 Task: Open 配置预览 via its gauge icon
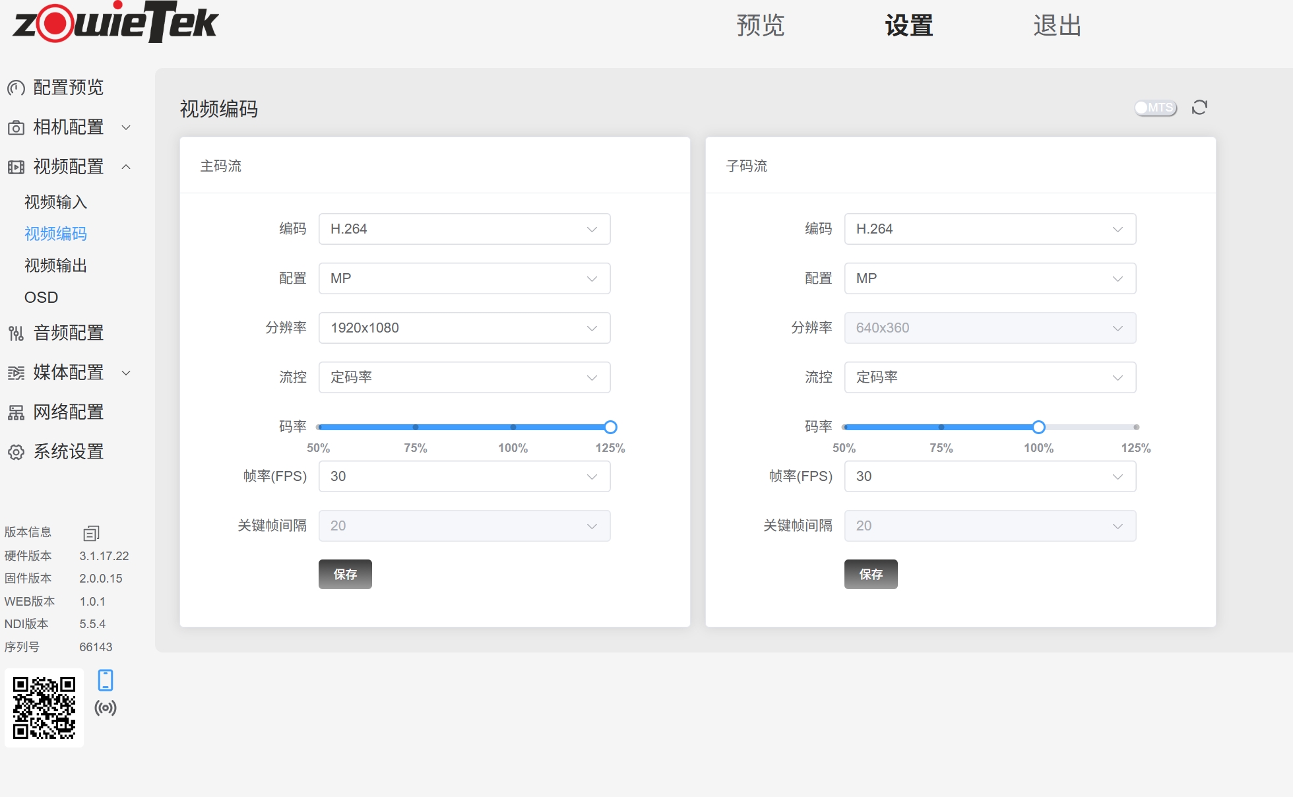click(16, 88)
